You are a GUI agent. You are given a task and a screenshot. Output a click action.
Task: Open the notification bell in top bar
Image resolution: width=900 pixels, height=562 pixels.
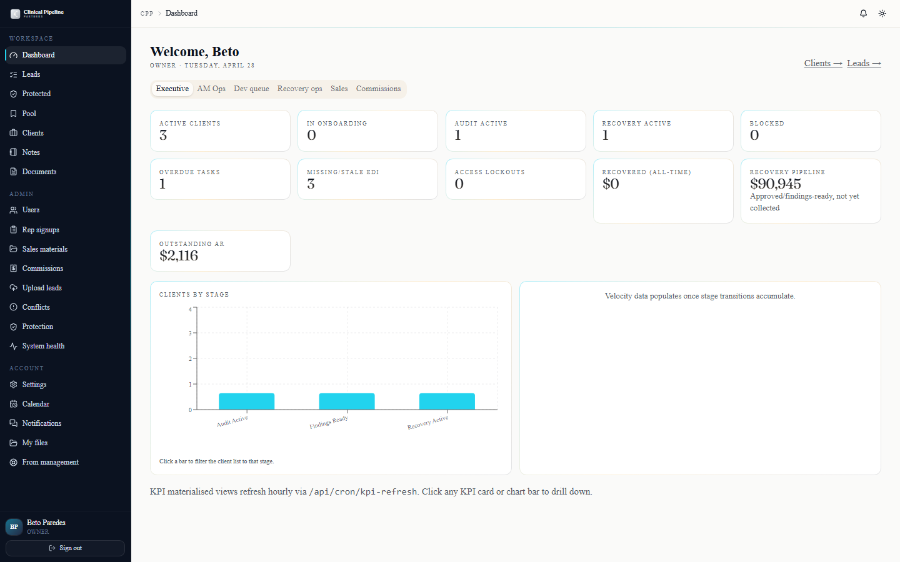coord(863,13)
